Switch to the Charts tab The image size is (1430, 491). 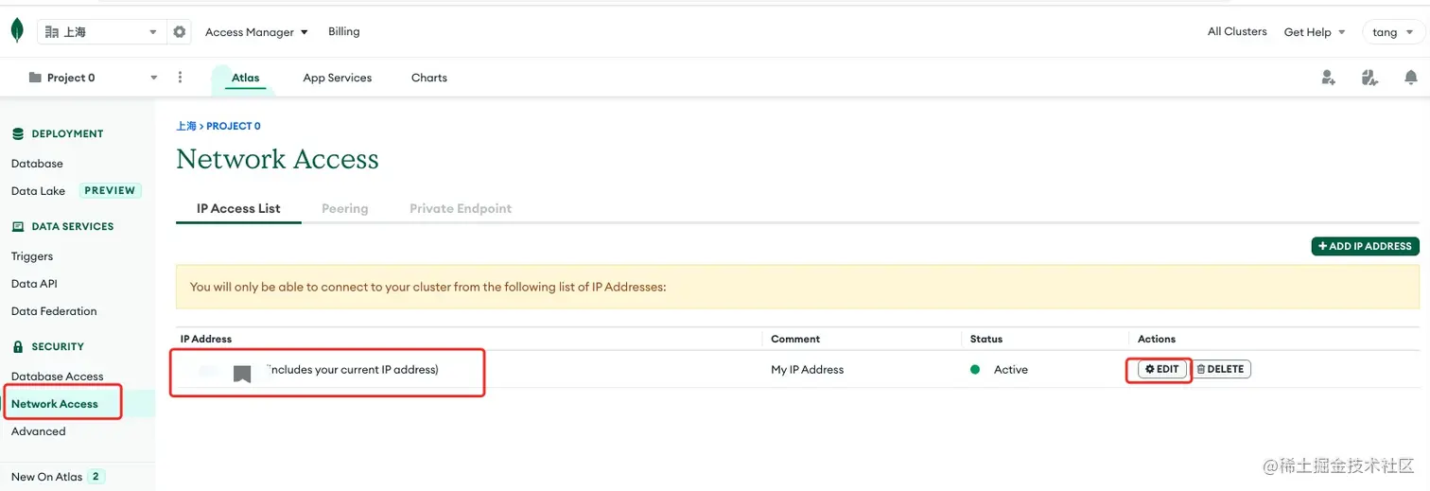[x=429, y=78]
